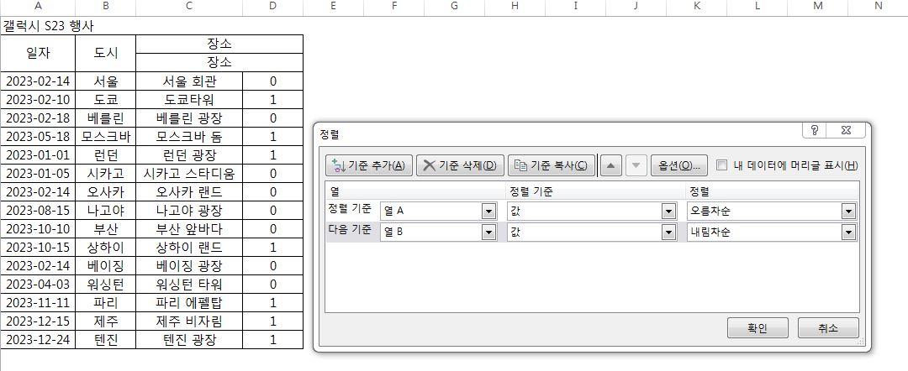Move sort level up with up arrow
908x371 pixels.
(611, 166)
